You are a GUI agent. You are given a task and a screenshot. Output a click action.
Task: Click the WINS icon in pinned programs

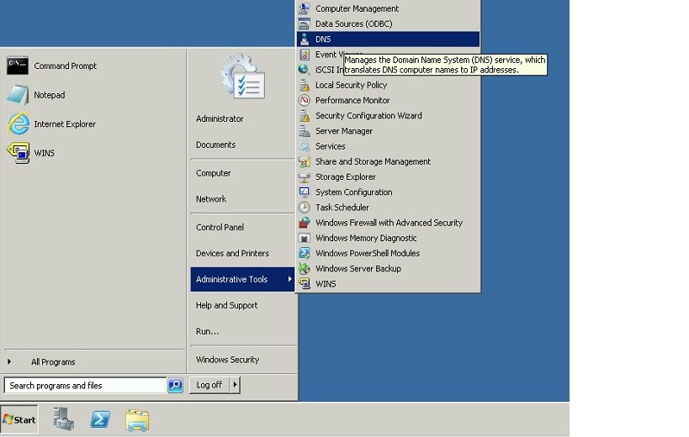pyautogui.click(x=19, y=153)
